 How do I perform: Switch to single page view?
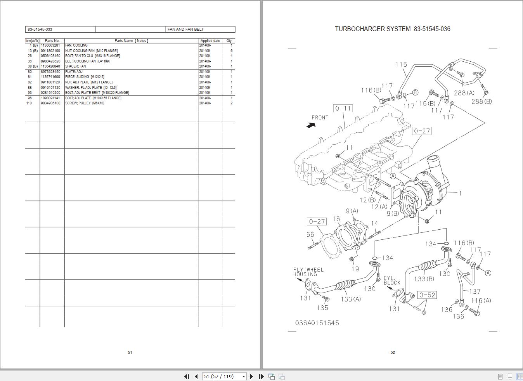(500, 377)
